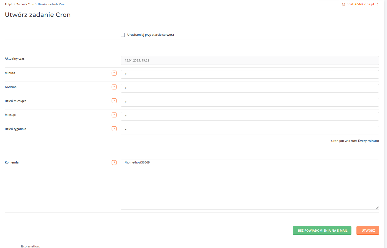Click the Miesiąc input box
Viewport: 387px width, 248px height.
click(249, 116)
